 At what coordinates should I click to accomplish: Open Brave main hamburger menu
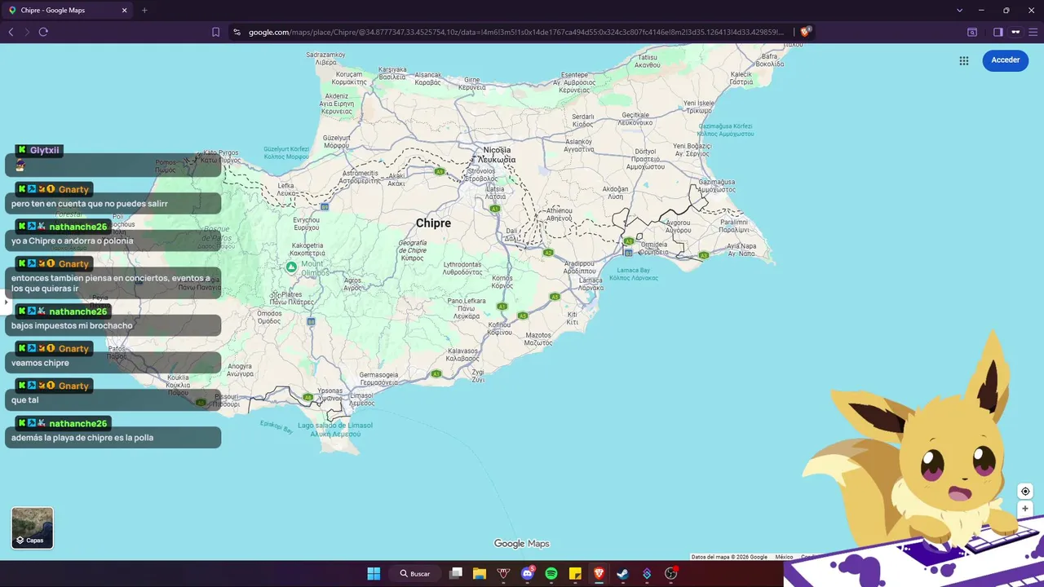[x=1033, y=32]
